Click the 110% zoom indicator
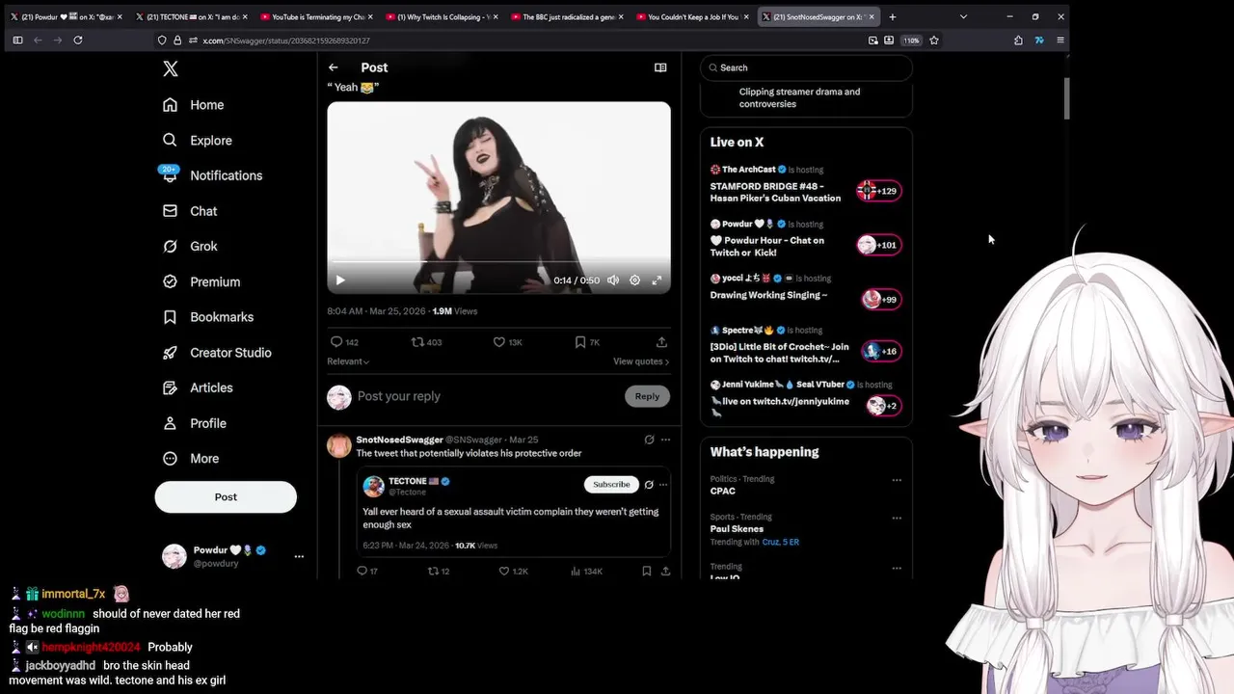This screenshot has height=694, width=1234. (x=911, y=40)
